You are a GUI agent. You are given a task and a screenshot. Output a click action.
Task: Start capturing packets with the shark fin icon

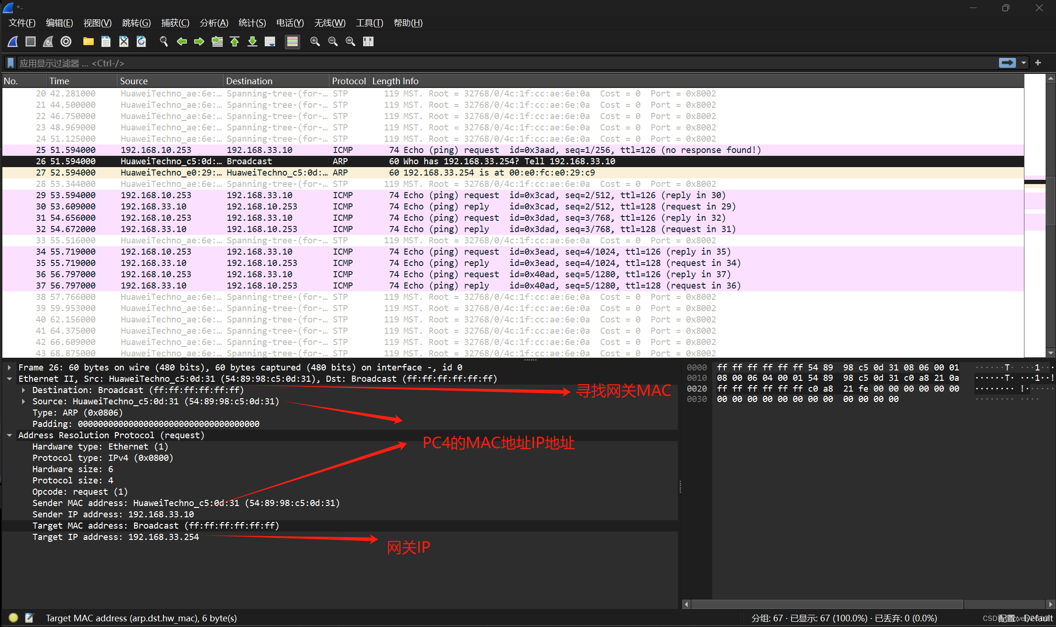(13, 41)
